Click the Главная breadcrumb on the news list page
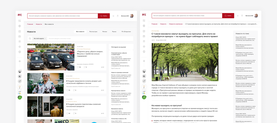Image resolution: width=277 pixels, height=123 pixels. coord(30,24)
